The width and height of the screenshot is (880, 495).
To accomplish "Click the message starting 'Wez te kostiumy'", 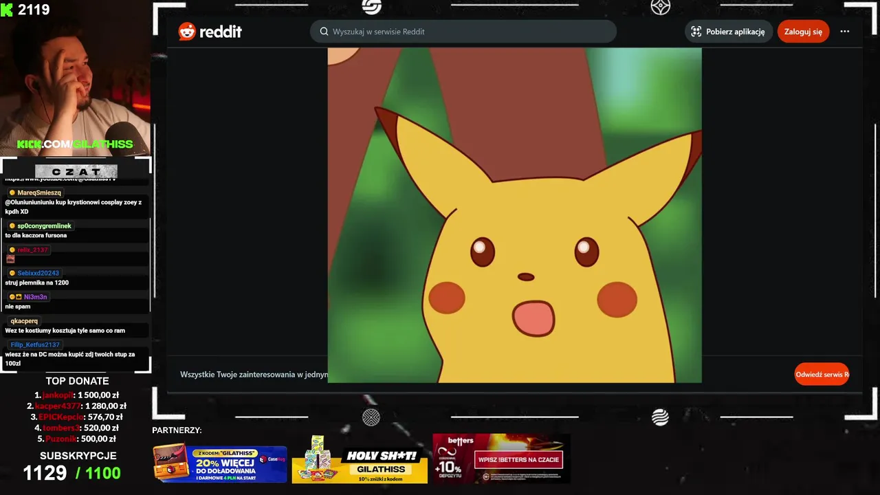I will pyautogui.click(x=65, y=331).
